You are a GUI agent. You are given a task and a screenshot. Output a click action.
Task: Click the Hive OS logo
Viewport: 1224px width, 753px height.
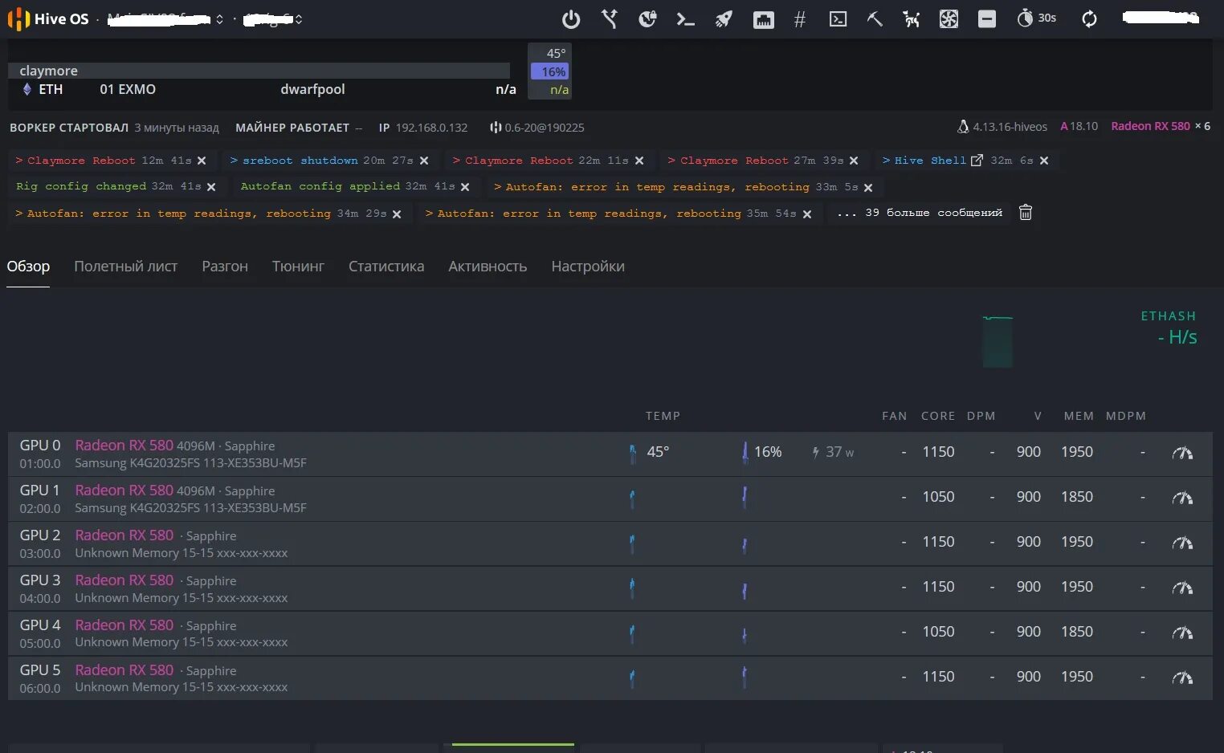48,19
